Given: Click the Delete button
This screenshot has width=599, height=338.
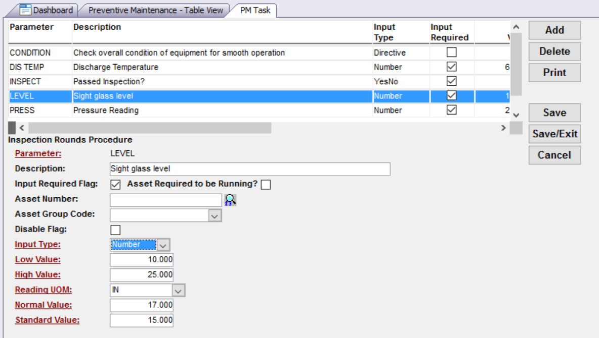Looking at the screenshot, I should (554, 51).
